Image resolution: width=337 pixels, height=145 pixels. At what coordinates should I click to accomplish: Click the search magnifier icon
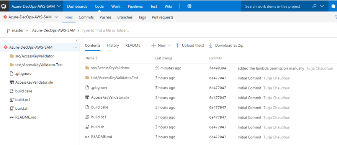[x=314, y=6]
